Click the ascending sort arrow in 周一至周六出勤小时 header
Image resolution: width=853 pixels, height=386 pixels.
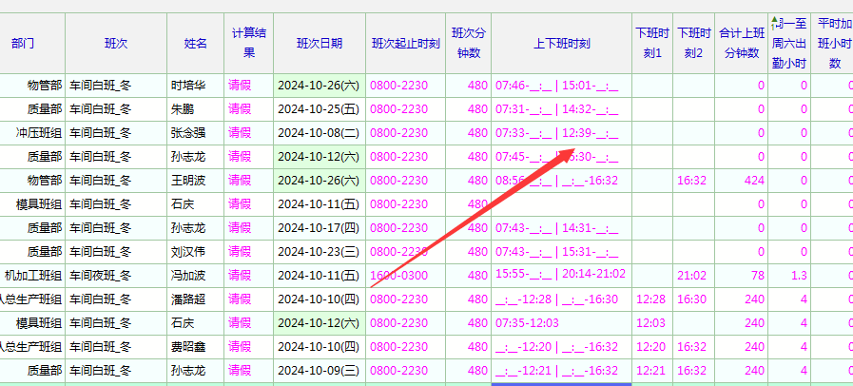pos(775,23)
